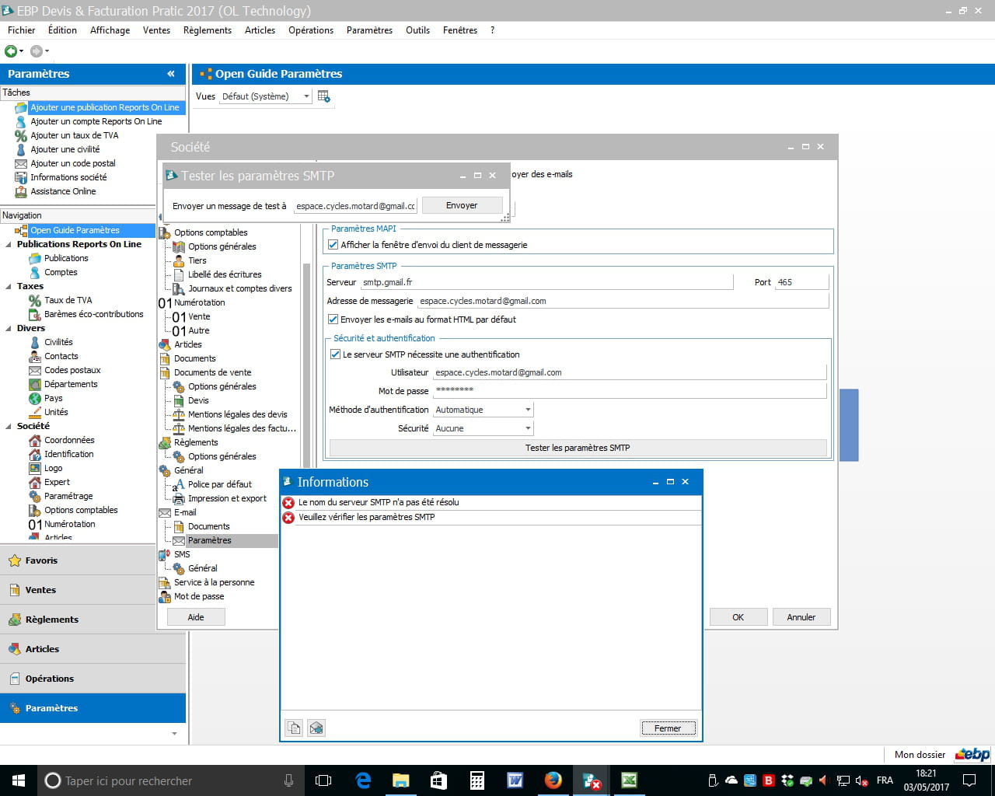Screen dimensions: 995x796
Task: Toggle Afficher la fenêtre d'envoi du client checkbox
Action: (x=333, y=245)
